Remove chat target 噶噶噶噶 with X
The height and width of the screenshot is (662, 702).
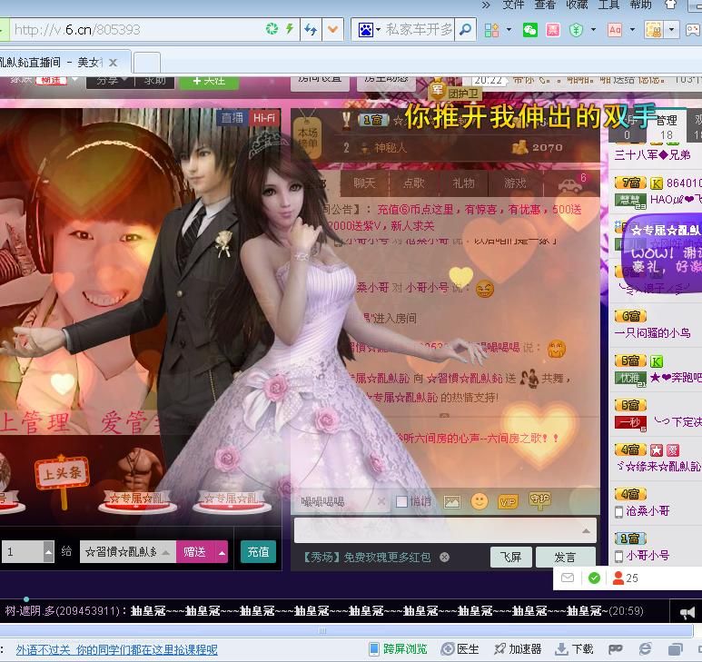[x=381, y=502]
